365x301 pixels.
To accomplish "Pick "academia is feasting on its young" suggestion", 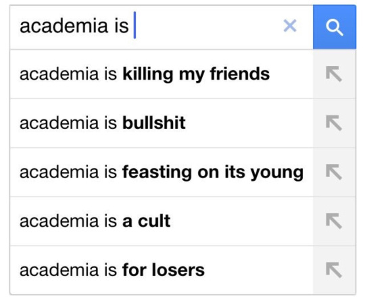I will click(x=161, y=172).
